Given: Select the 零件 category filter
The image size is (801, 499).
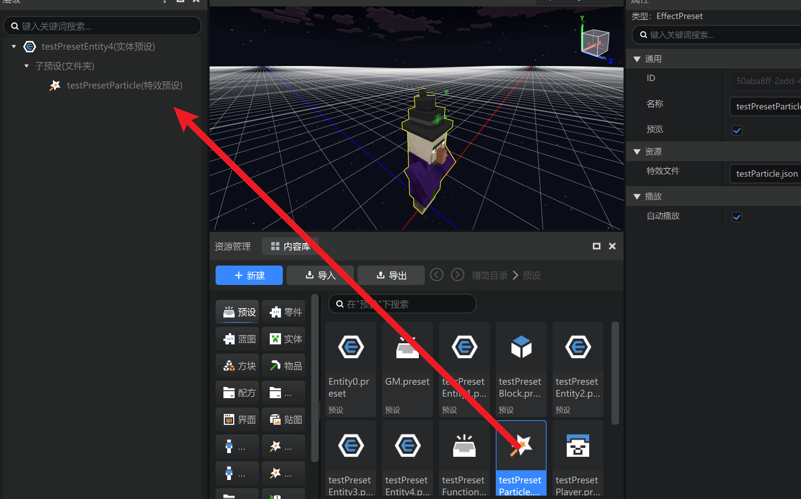Looking at the screenshot, I should [284, 312].
